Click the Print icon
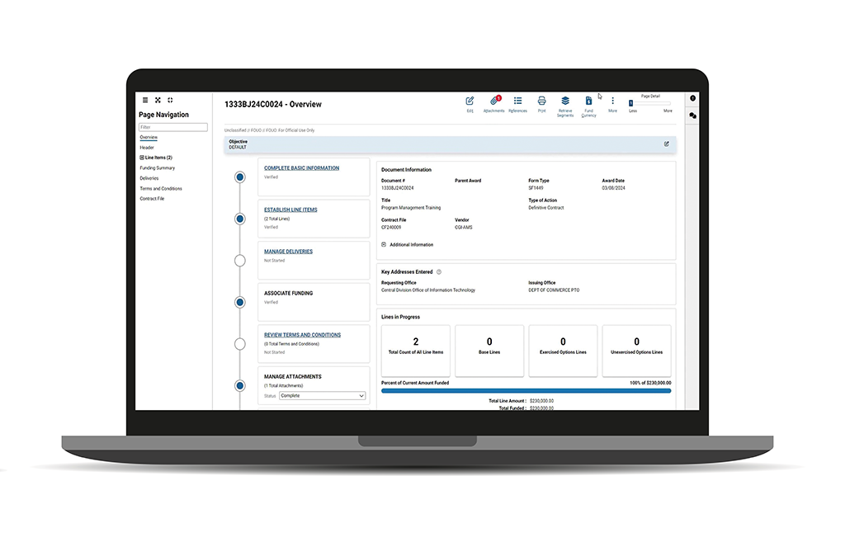This screenshot has height=542, width=850. tap(541, 101)
